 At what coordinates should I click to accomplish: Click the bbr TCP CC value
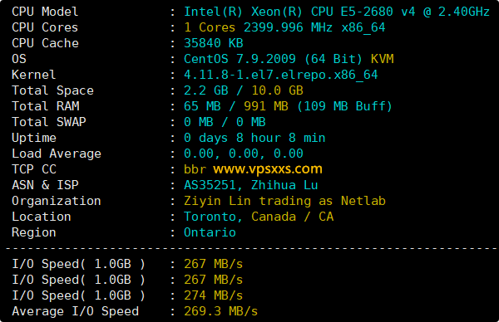[x=195, y=169]
